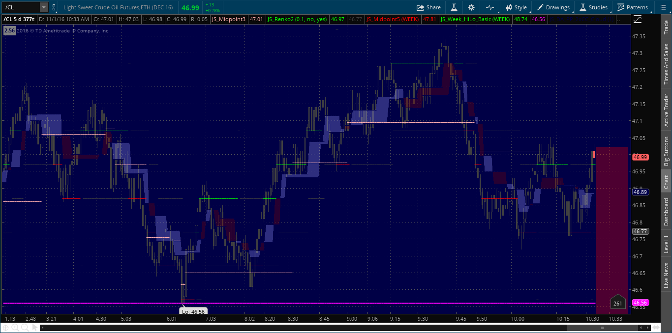Viewport: 672px width, 333px height.
Task: Click the Light Sweet Crude Oil Futures description
Action: coord(118,7)
